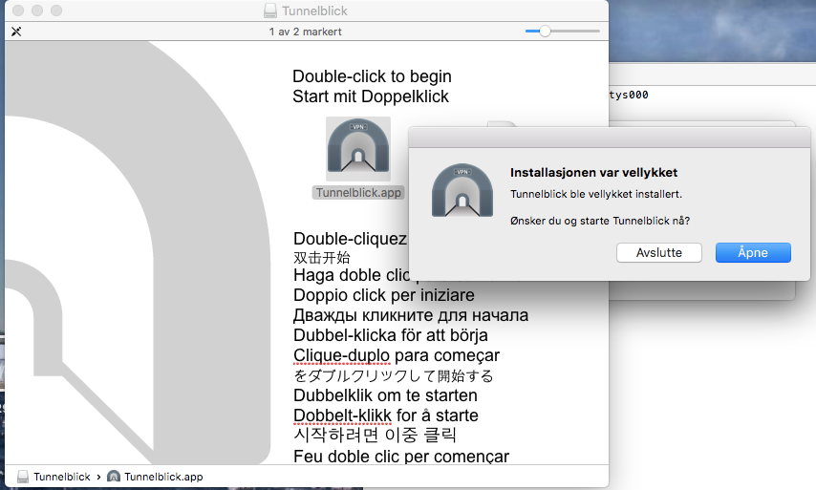This screenshot has width=816, height=490.
Task: Minimize the Tunnelblick Finder window
Action: point(37,11)
